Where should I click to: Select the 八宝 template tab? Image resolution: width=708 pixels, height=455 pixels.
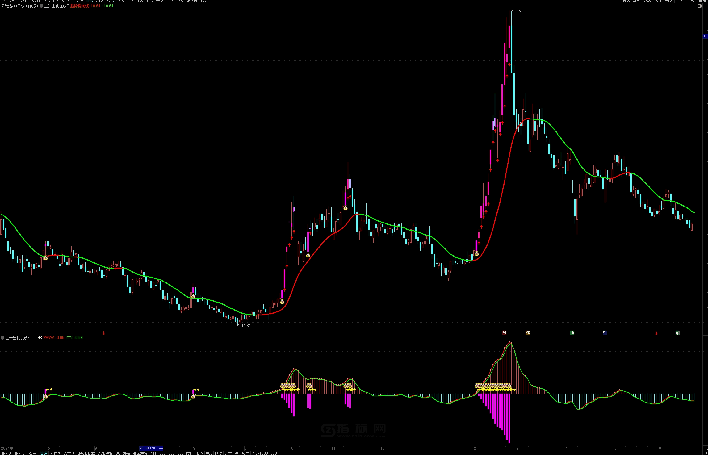pos(228,453)
